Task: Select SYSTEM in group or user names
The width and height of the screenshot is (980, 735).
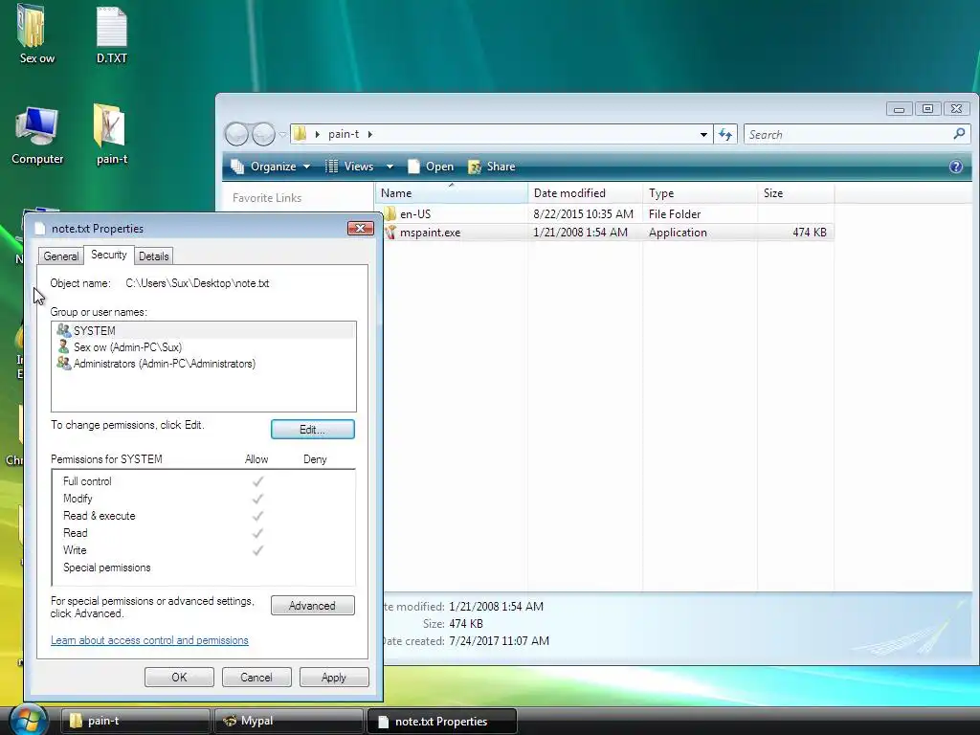Action: 204,330
